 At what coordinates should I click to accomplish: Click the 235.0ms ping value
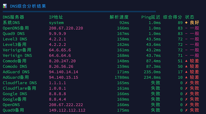[x=152, y=72]
